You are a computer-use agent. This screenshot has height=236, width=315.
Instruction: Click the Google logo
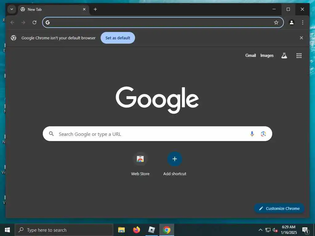(157, 100)
